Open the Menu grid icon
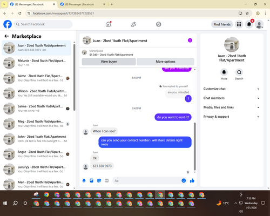Viewport: 270px width, 216px height. click(x=239, y=24)
